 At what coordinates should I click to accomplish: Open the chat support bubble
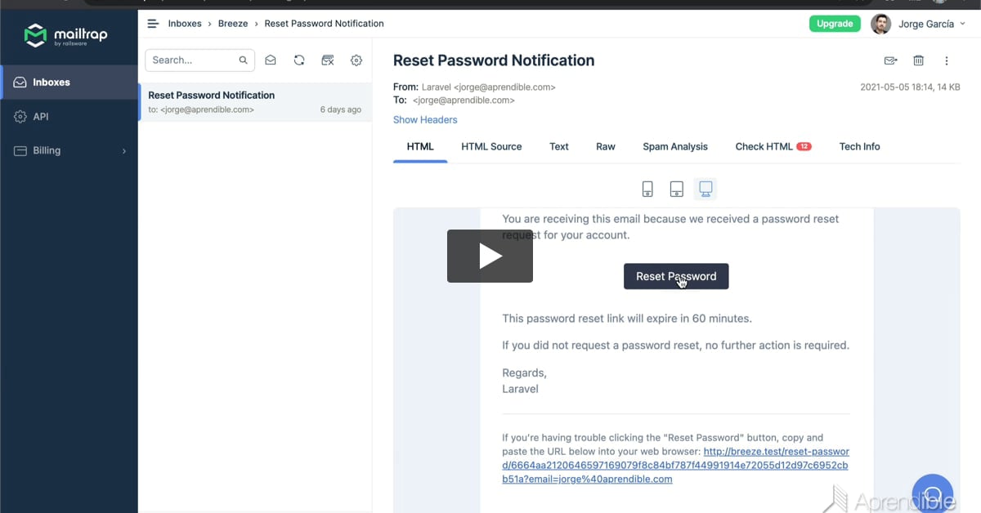point(933,493)
